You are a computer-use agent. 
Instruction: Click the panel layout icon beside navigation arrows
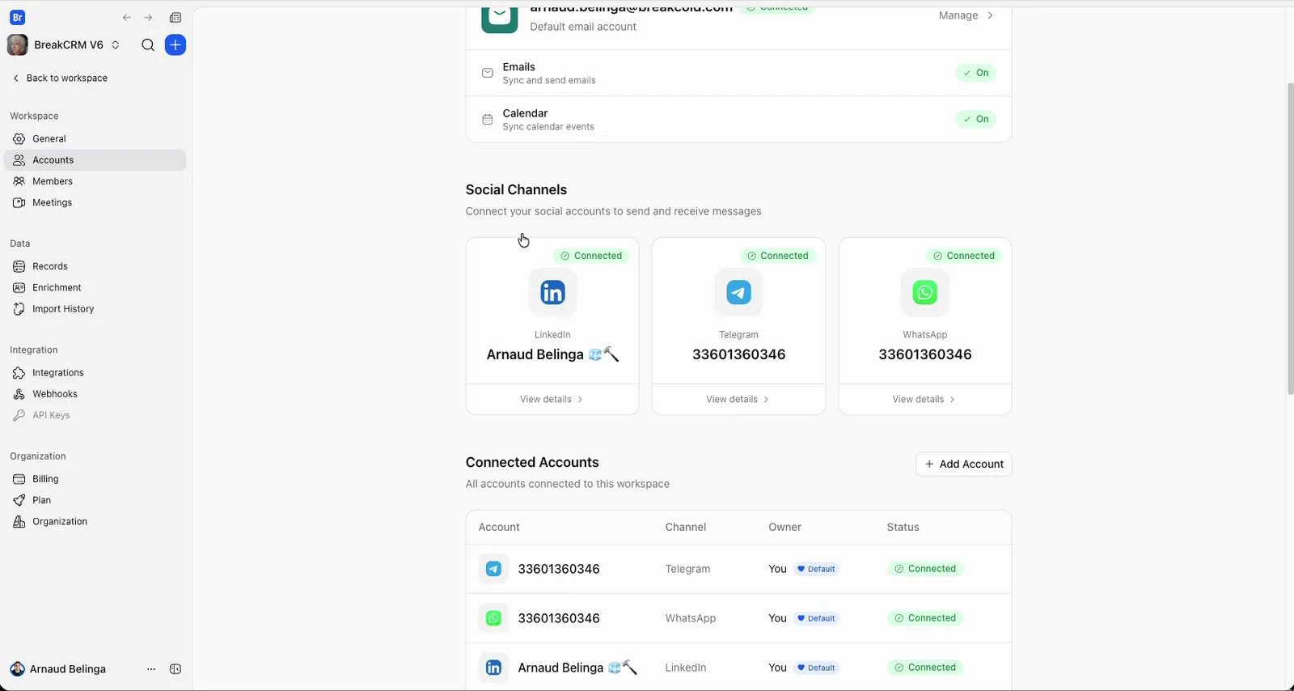click(175, 18)
